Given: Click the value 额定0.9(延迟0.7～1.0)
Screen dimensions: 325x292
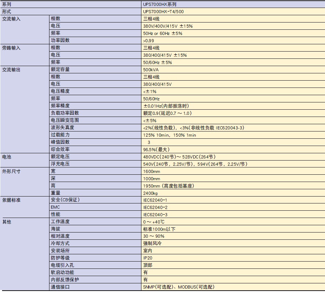Looking at the screenshot, I should click(167, 113).
